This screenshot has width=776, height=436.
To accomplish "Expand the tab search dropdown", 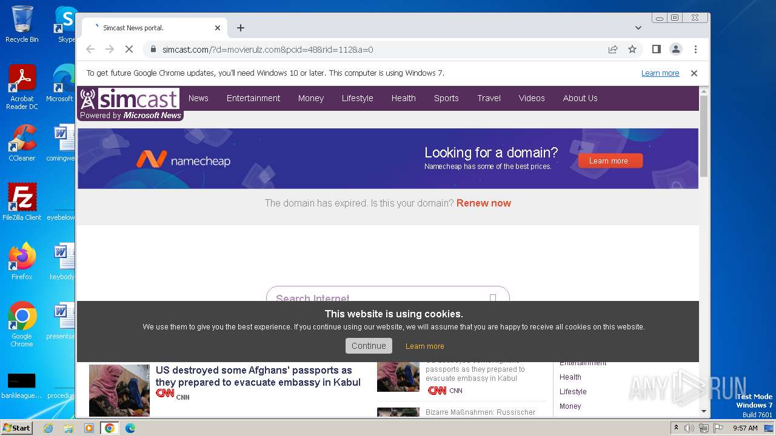I will 638,28.
